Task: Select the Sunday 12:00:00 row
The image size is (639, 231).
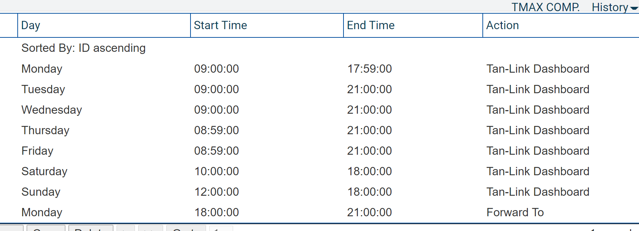Action: coord(216,192)
